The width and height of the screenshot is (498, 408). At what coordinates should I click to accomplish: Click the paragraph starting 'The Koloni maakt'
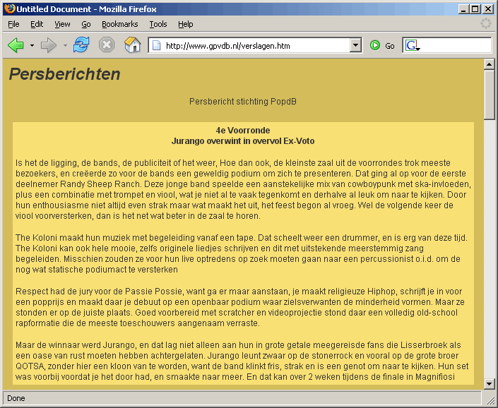tap(242, 253)
